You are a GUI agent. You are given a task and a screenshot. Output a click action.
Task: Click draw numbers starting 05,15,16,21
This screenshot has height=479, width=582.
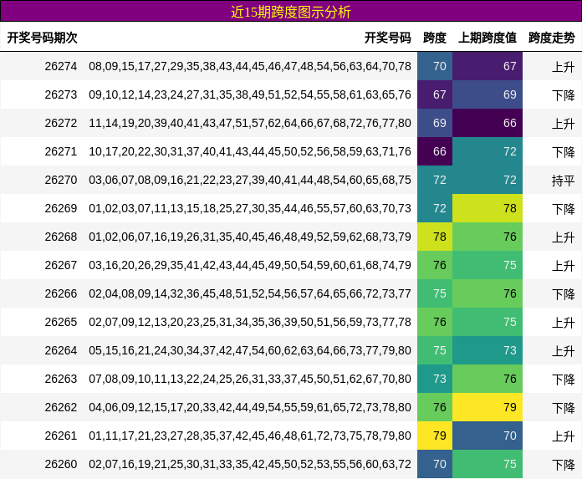[x=250, y=350]
